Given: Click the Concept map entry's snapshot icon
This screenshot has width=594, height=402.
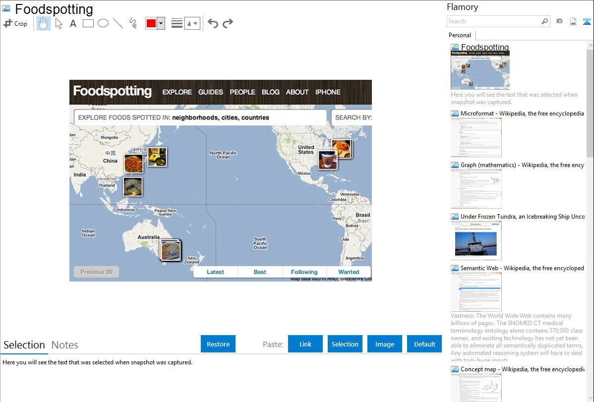Looking at the screenshot, I should (455, 369).
